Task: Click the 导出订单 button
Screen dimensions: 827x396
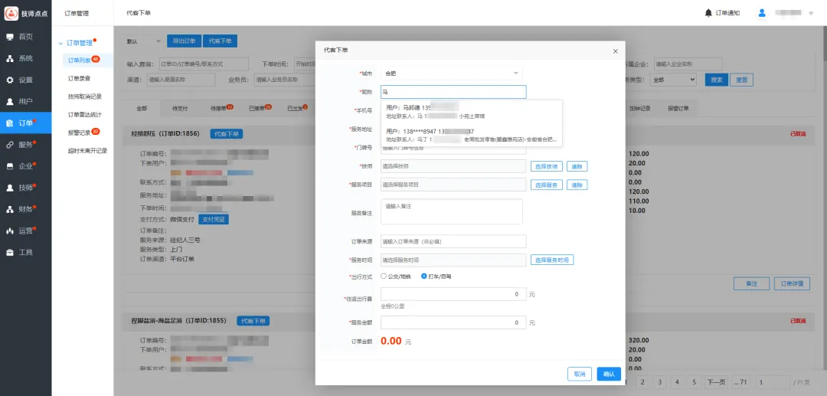Action: click(x=184, y=41)
